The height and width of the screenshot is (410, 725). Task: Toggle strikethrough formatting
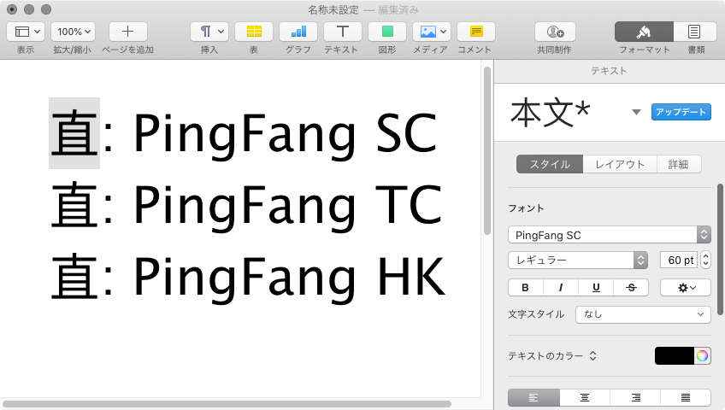[x=631, y=288]
